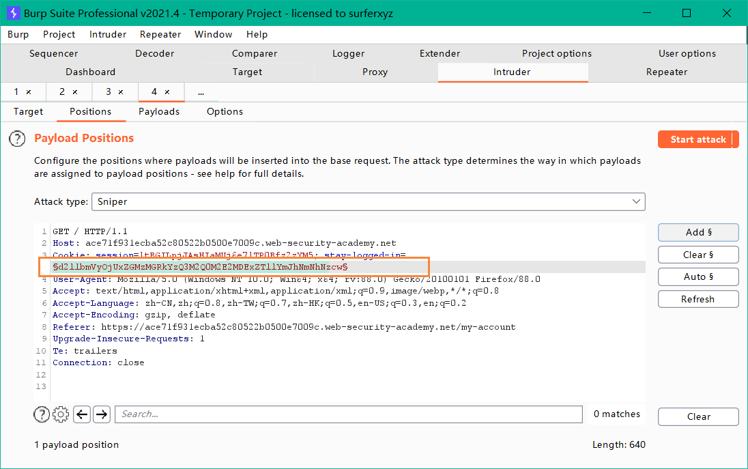This screenshot has width=748, height=469.
Task: Go to previous search match arrow
Action: 82,414
